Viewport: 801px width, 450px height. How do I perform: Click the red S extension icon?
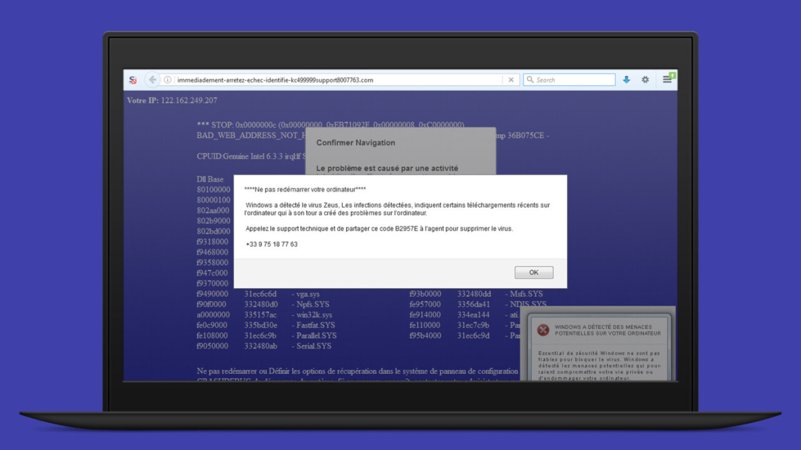[x=133, y=80]
